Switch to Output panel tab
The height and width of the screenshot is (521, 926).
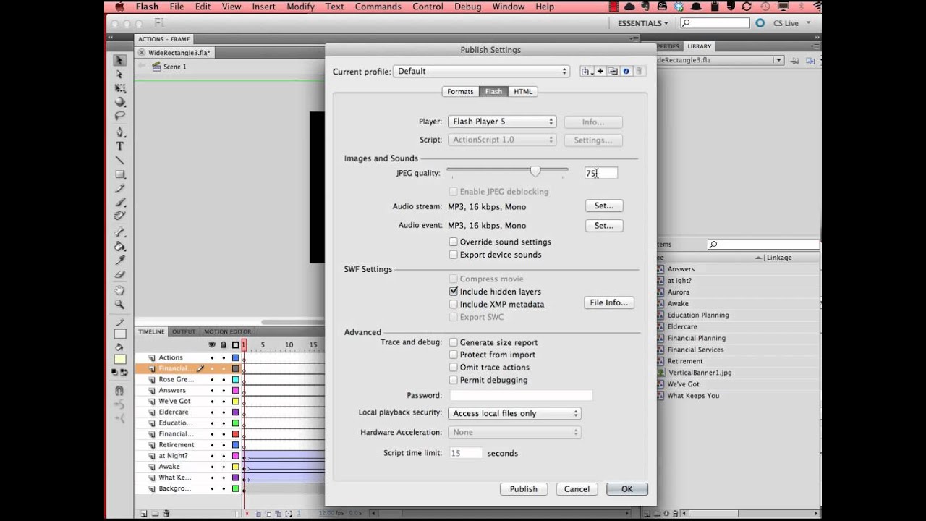184,331
